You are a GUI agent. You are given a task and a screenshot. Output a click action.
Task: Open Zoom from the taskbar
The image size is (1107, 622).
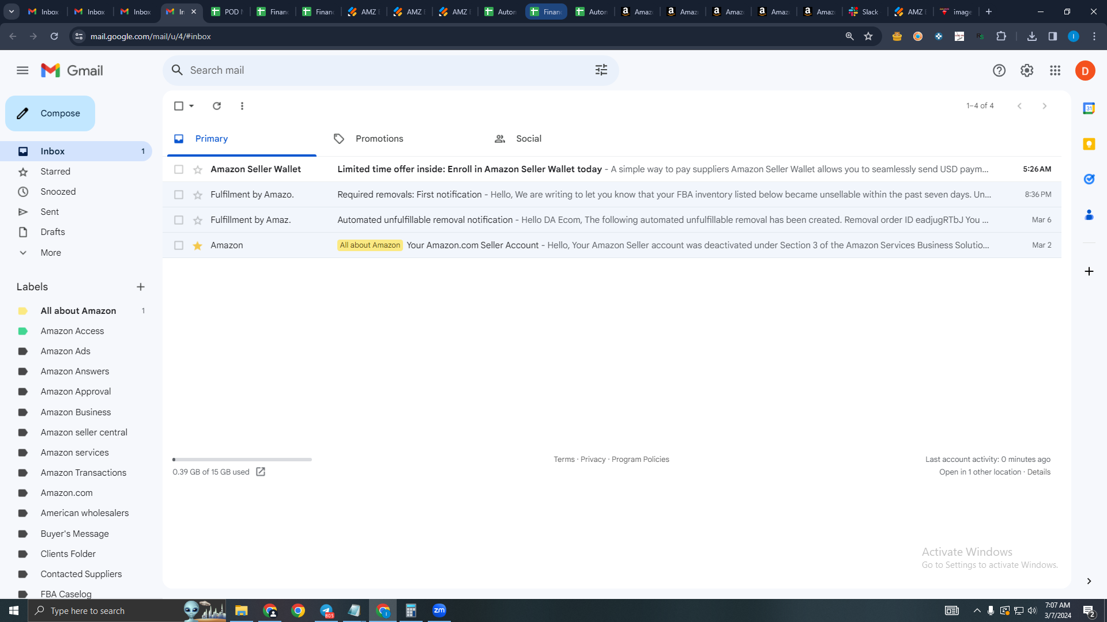coord(439,610)
